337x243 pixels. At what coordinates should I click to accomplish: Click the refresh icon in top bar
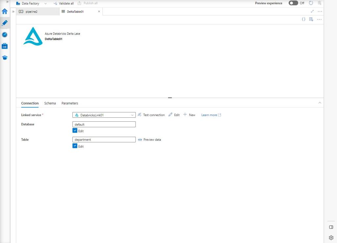click(311, 3)
